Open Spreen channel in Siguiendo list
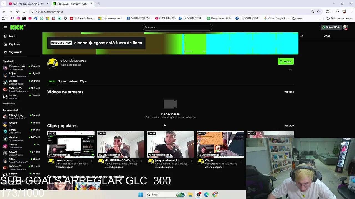The width and height of the screenshot is (355, 199). click(x=21, y=97)
